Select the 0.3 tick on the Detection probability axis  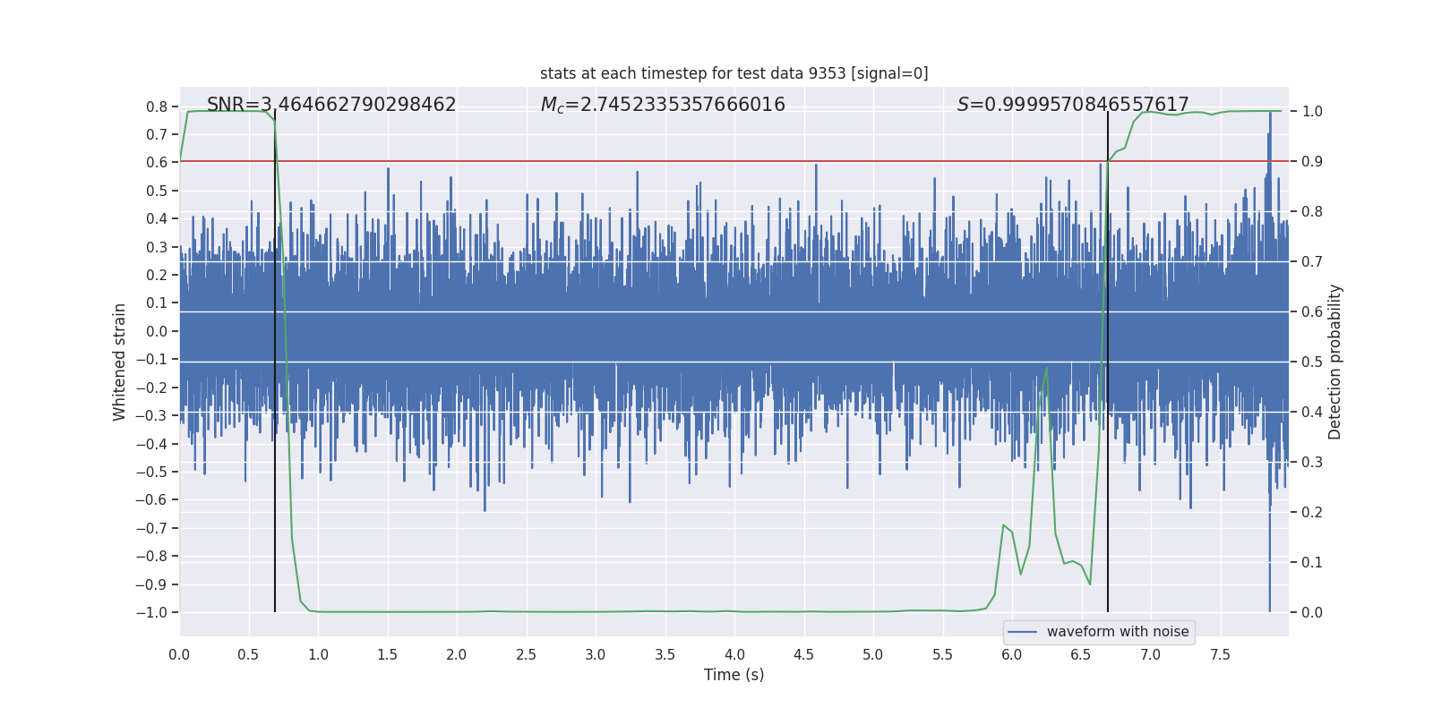coord(1312,463)
